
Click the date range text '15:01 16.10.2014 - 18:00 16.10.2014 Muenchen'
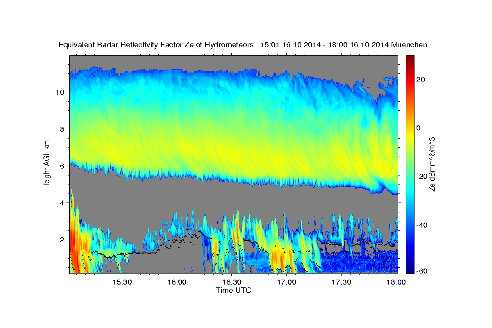click(x=344, y=45)
